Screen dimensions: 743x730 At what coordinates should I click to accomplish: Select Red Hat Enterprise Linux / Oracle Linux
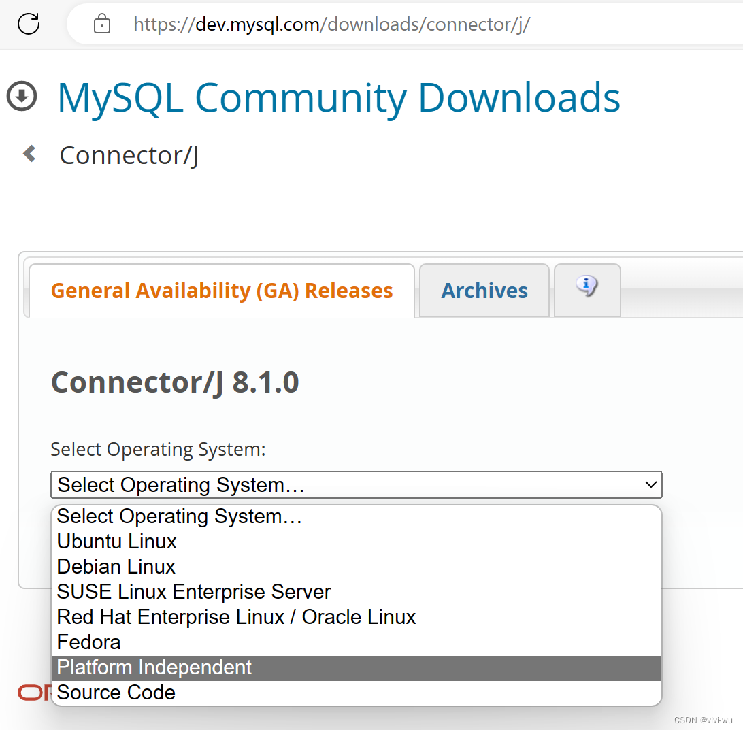236,617
